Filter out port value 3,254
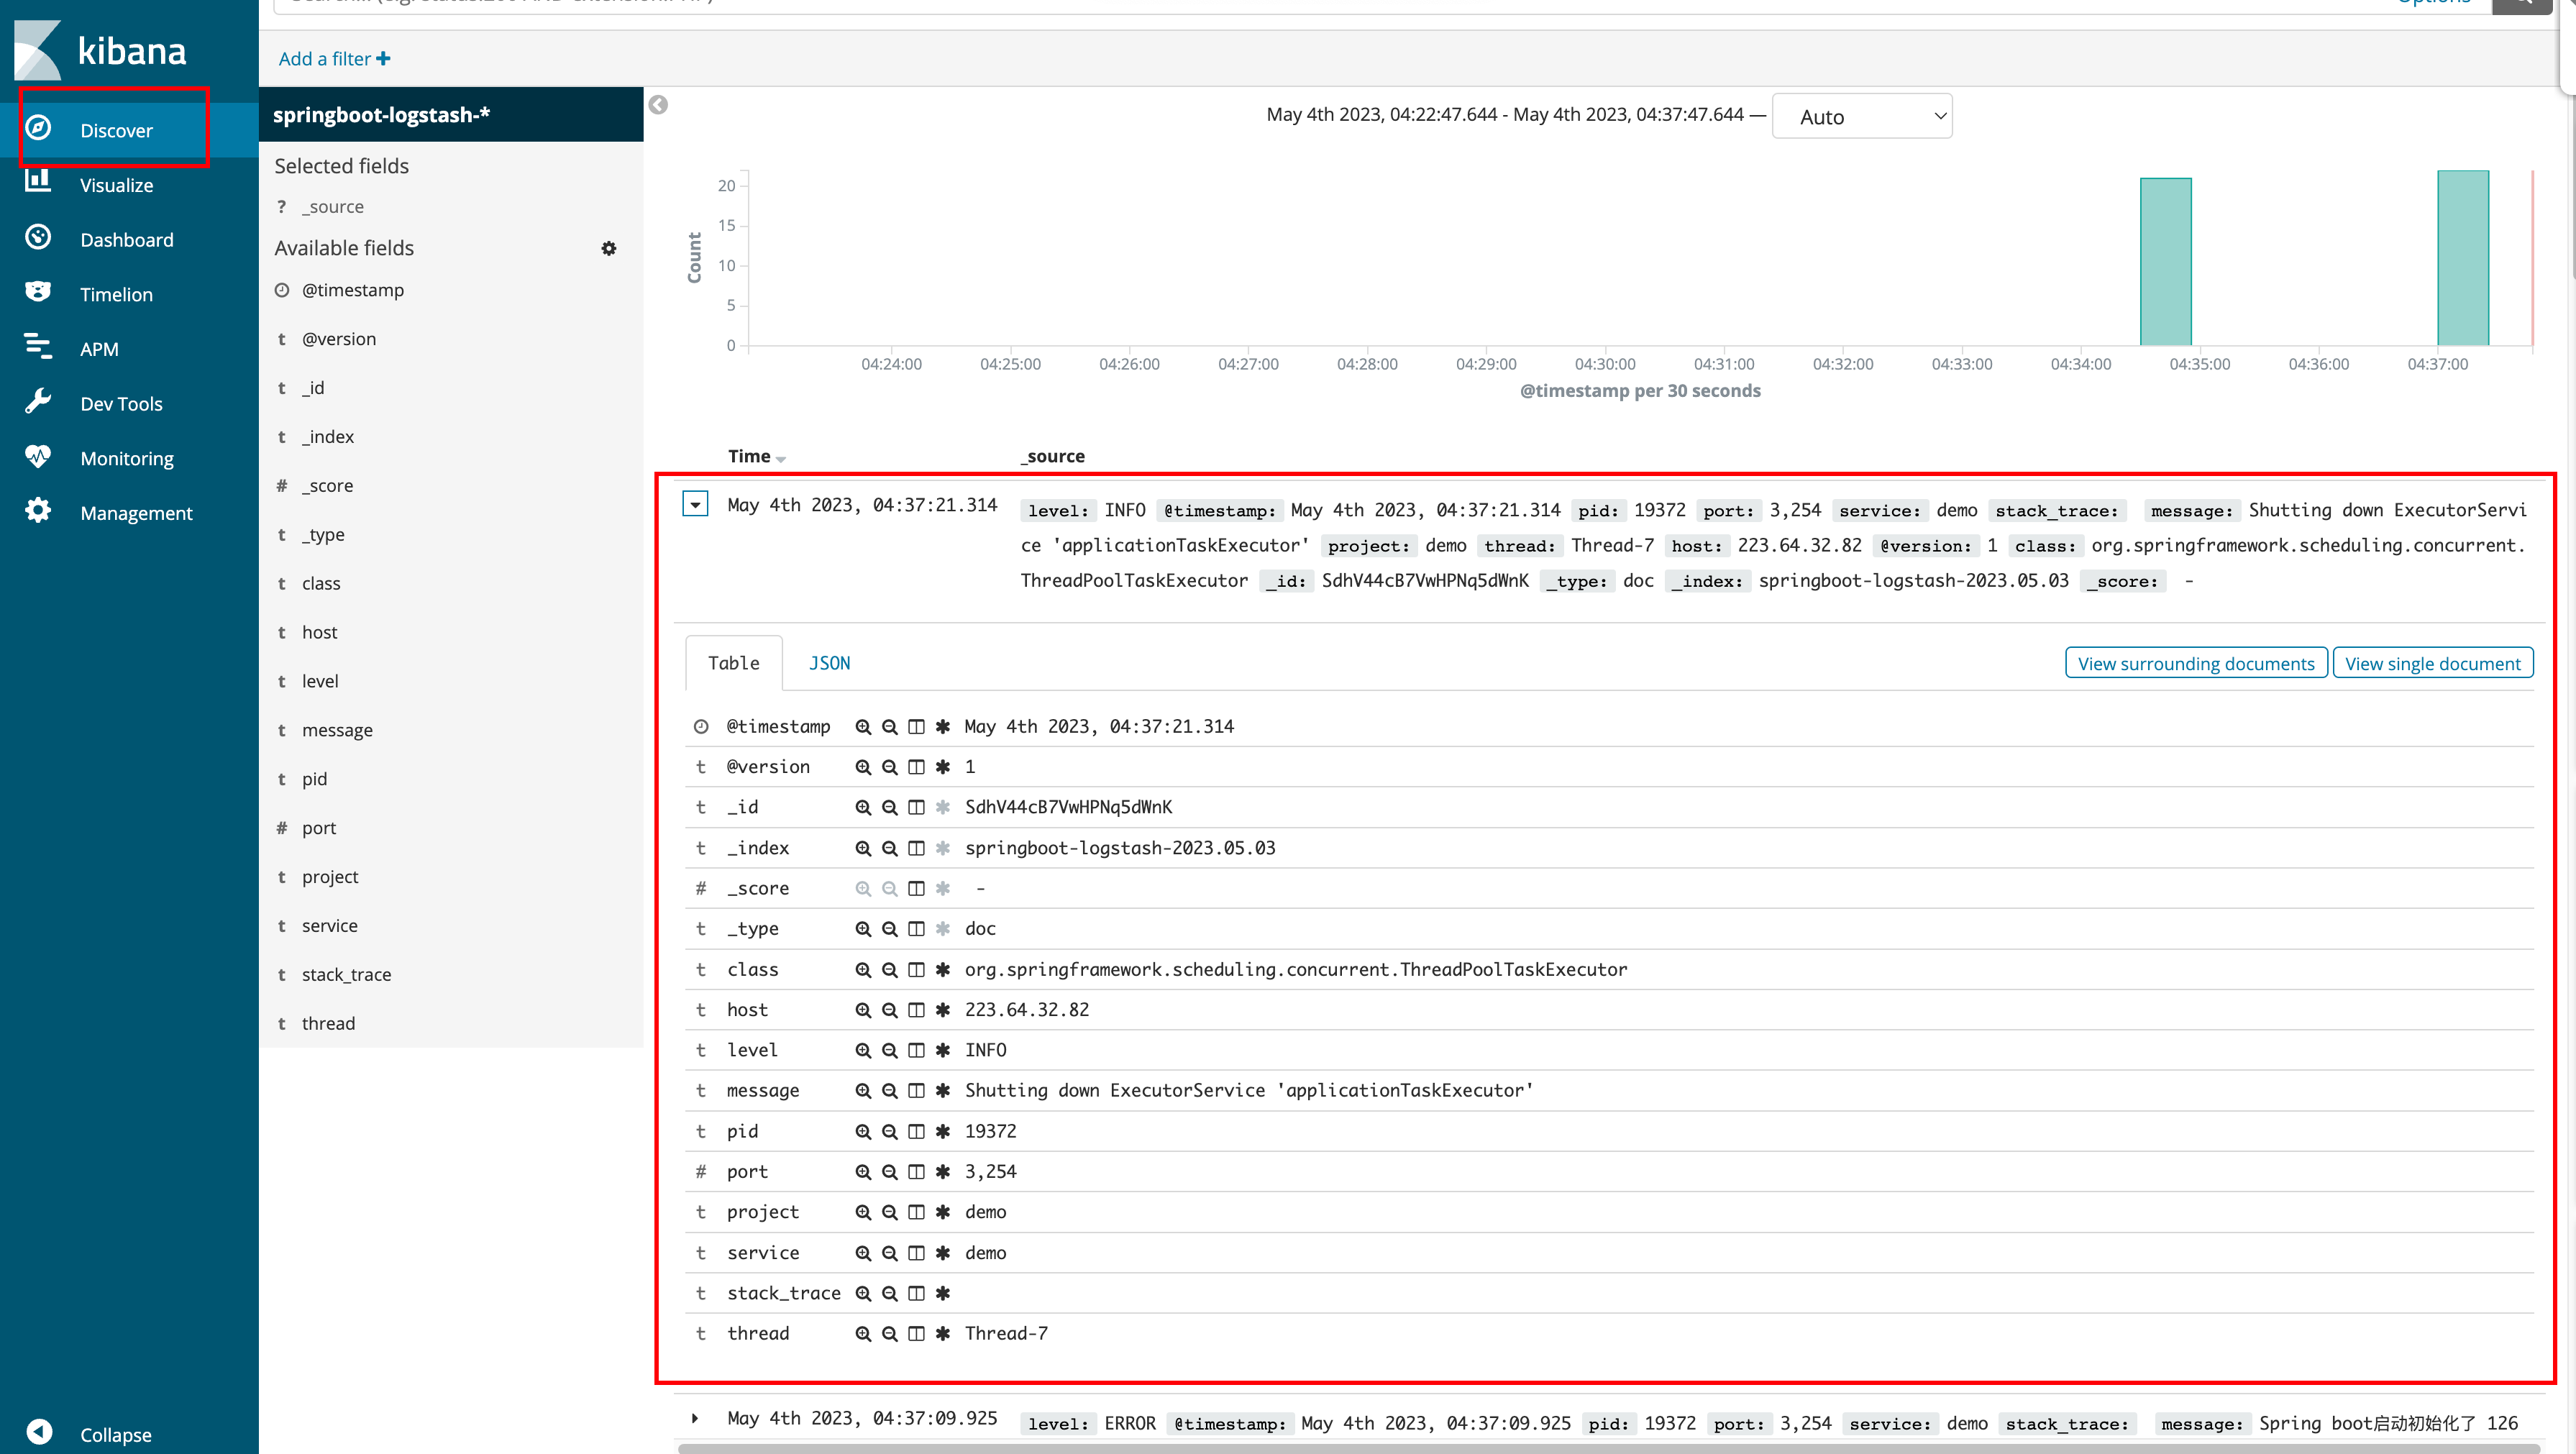Image resolution: width=2576 pixels, height=1454 pixels. click(x=889, y=1172)
